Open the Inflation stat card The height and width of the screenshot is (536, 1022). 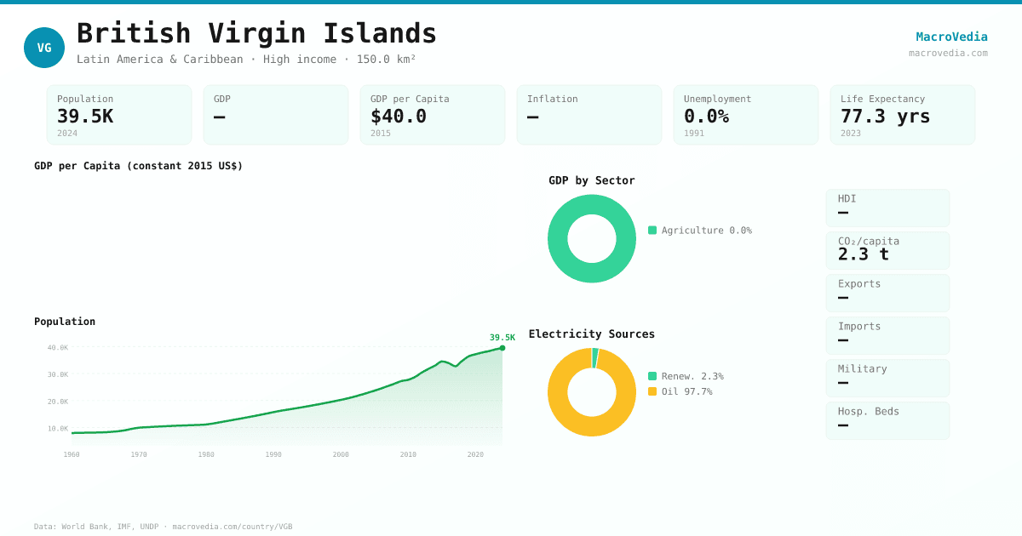[589, 115]
